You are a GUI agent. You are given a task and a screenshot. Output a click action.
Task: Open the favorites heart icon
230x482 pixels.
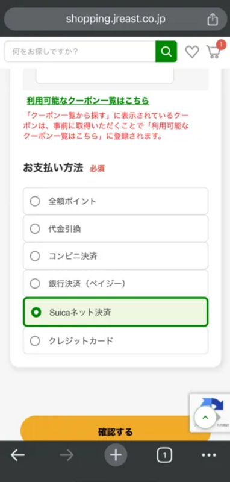click(x=192, y=52)
